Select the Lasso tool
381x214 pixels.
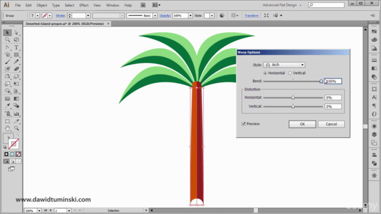[16, 40]
